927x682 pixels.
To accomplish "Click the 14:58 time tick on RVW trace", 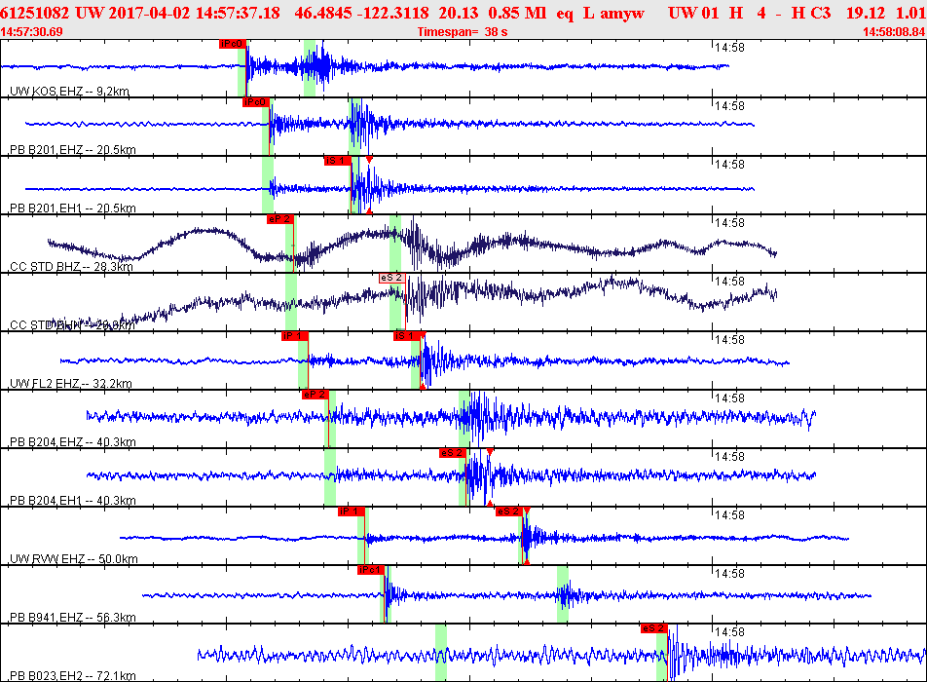I will click(729, 514).
